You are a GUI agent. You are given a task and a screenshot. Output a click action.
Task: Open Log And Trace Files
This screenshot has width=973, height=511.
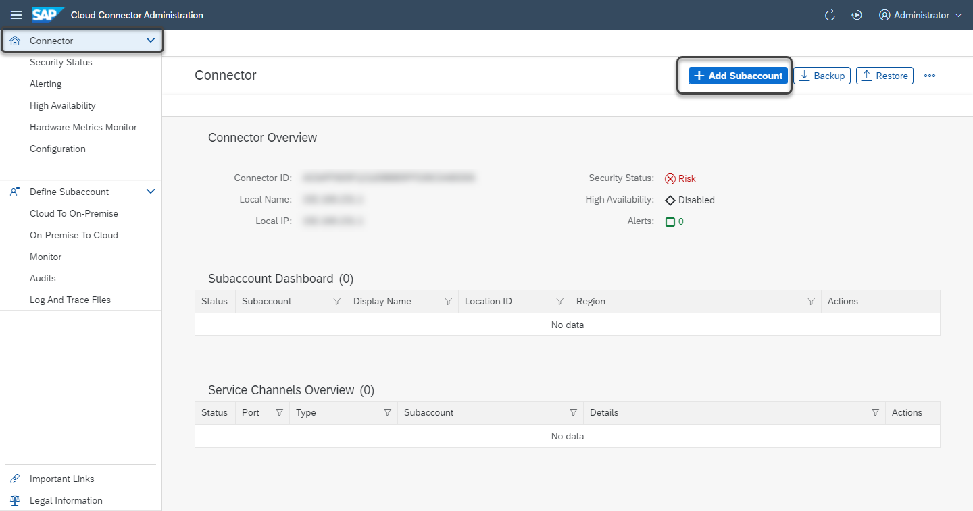(x=70, y=300)
